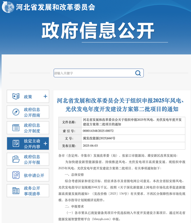Image resolution: width=191 pixels, height=223 pixels.
Task: Open the 政府信息公开制度 sidebar item
Action: pos(28,128)
